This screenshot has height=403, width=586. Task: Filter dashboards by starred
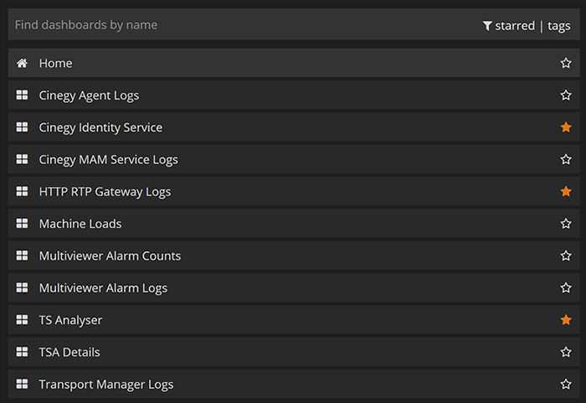(515, 26)
